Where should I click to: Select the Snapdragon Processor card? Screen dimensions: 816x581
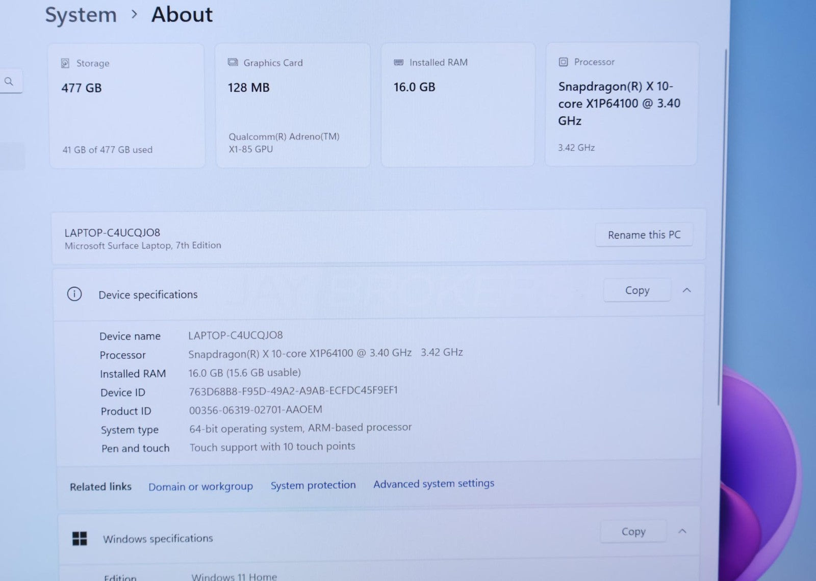(621, 104)
